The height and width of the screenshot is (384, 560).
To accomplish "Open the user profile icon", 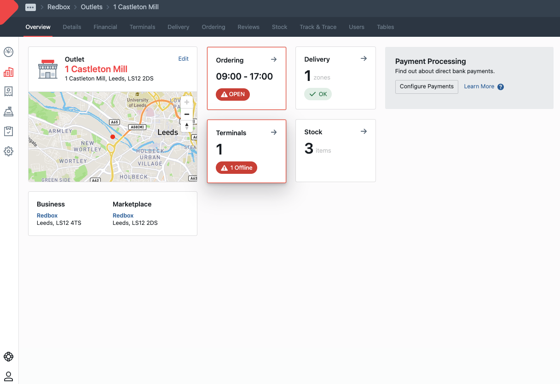I will (8, 376).
